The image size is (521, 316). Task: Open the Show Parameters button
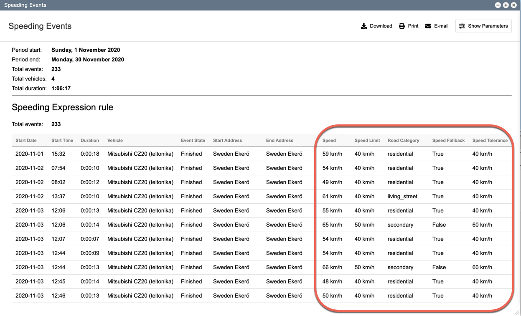tap(483, 26)
